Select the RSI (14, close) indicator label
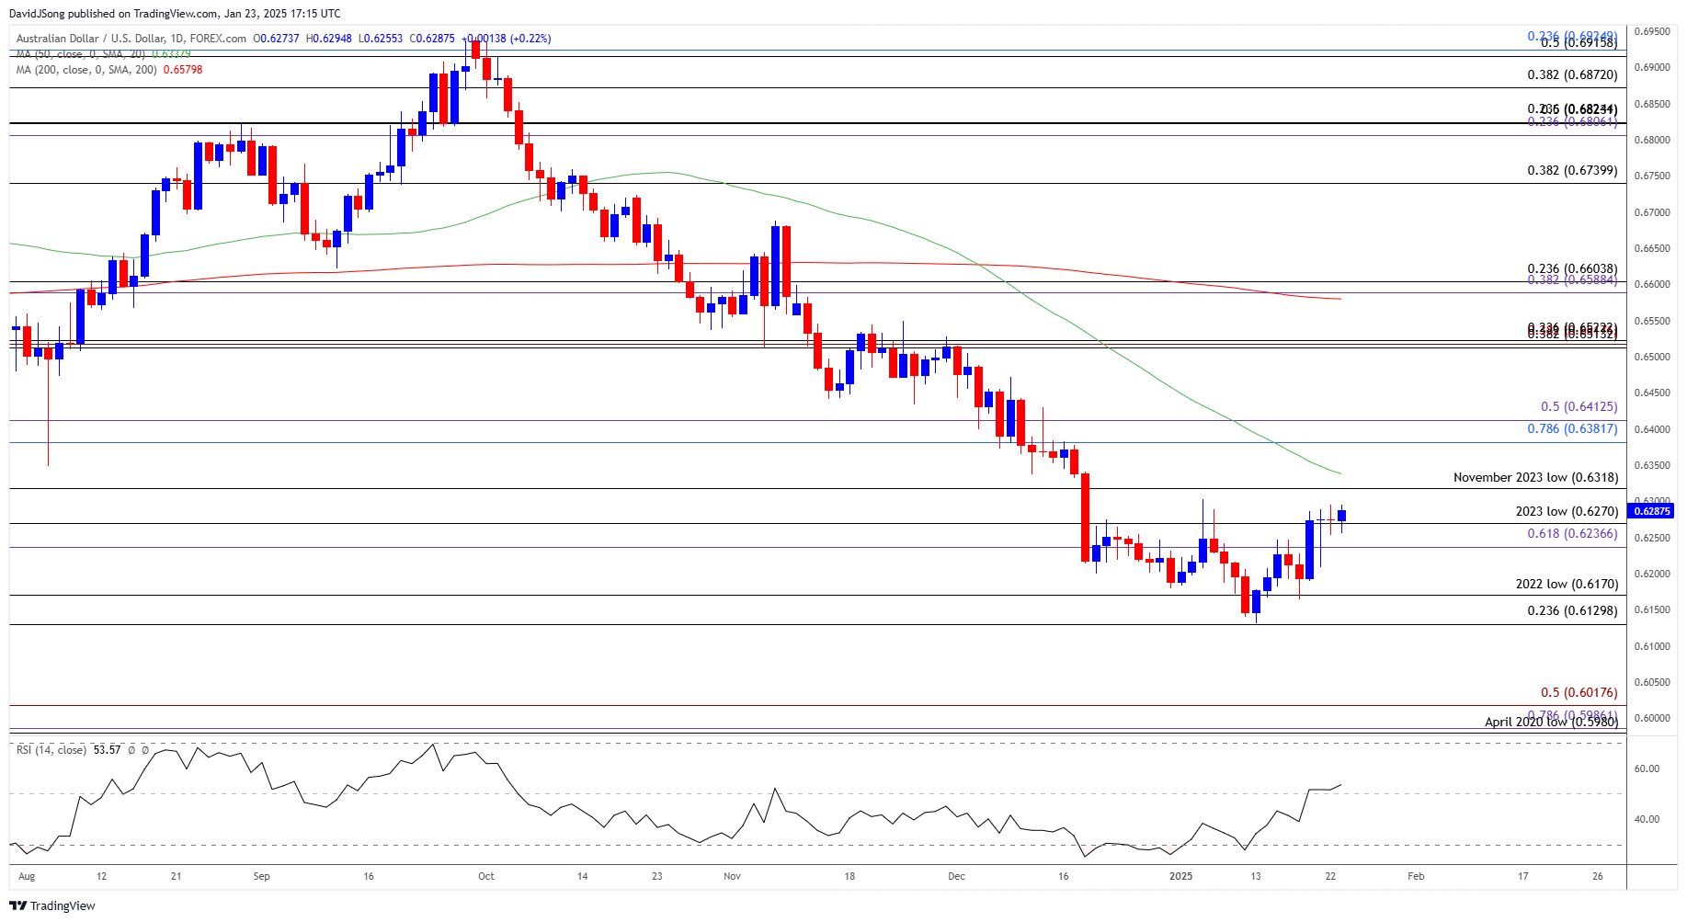The height and width of the screenshot is (922, 1687). click(51, 750)
